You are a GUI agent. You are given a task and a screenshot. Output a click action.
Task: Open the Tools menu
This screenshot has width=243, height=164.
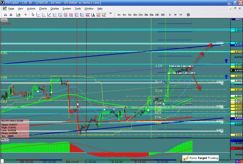78,9
